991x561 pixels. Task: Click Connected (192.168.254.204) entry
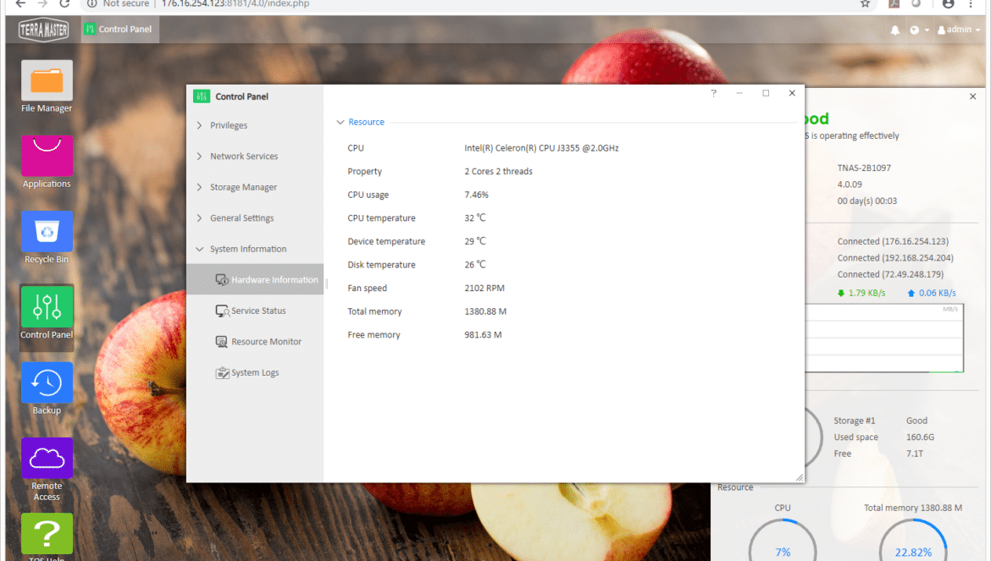(x=895, y=258)
